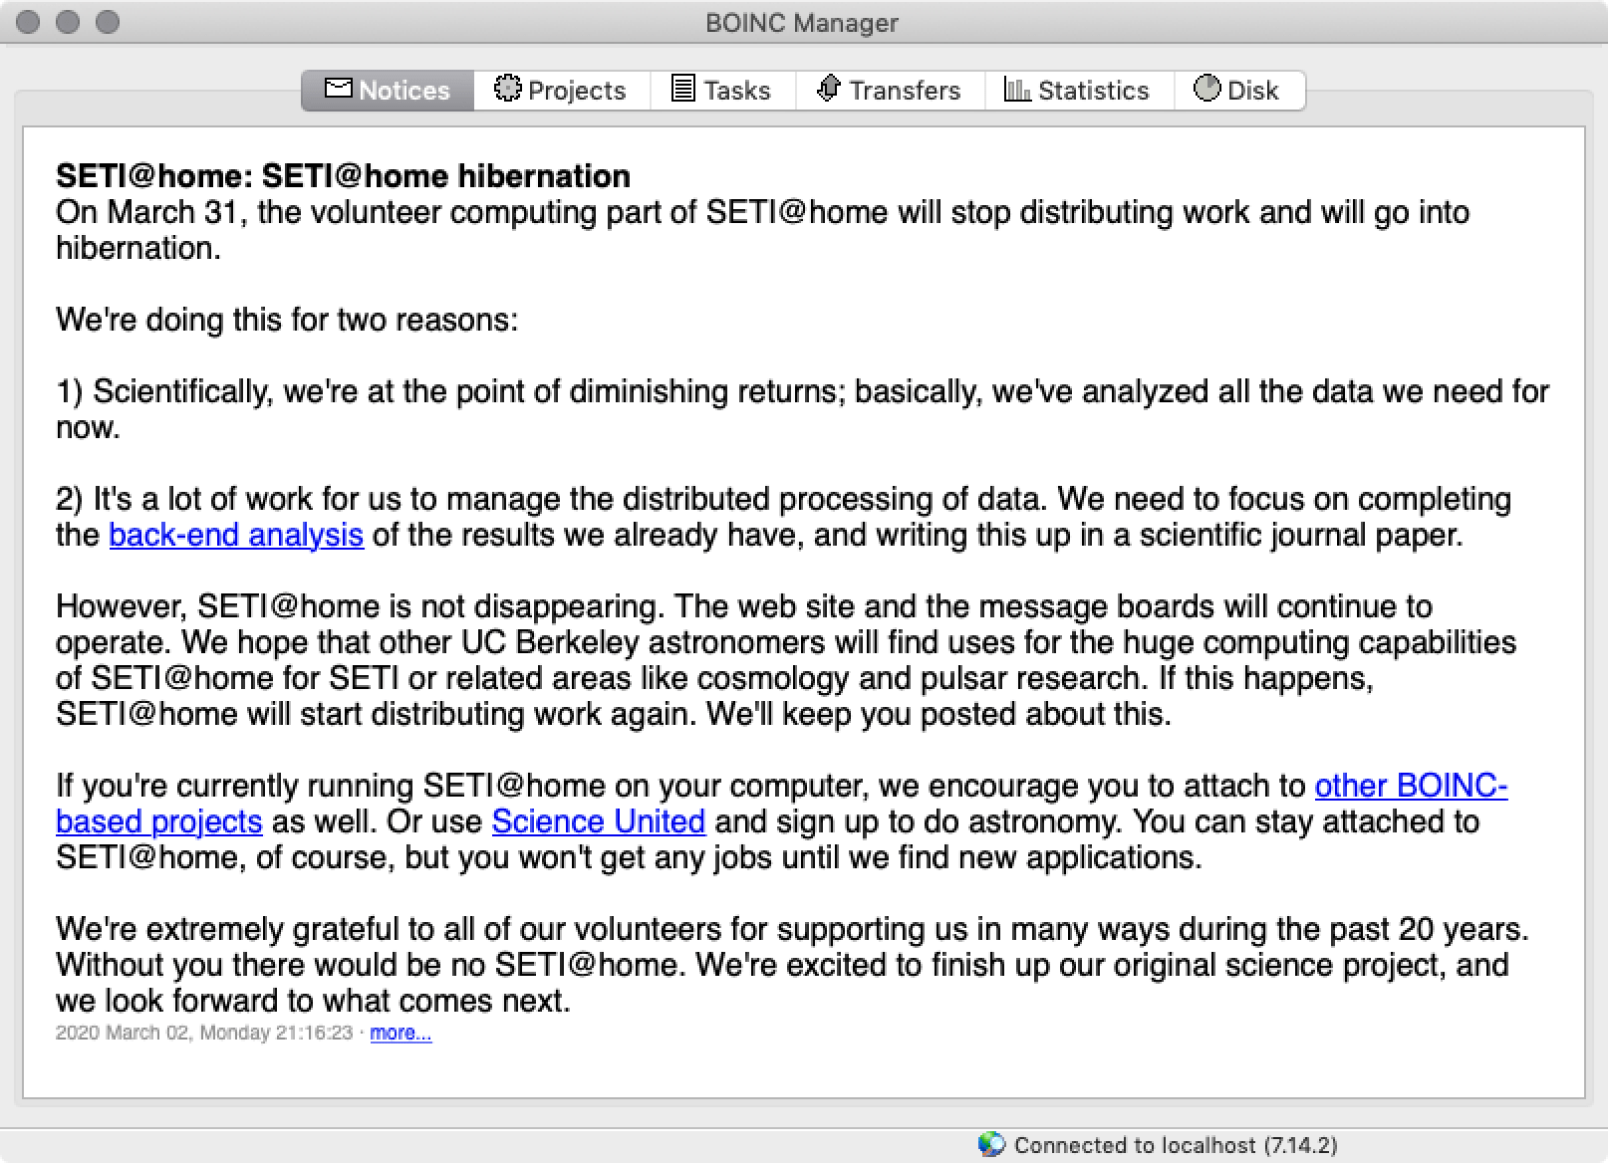Image resolution: width=1608 pixels, height=1163 pixels.
Task: Click Connected to localhost (7.14.2) status
Action: 1176,1145
